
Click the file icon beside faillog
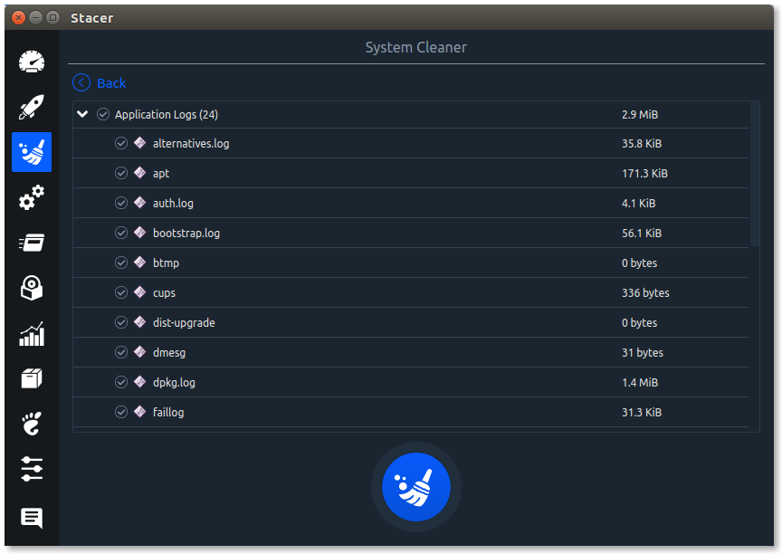[x=140, y=412]
